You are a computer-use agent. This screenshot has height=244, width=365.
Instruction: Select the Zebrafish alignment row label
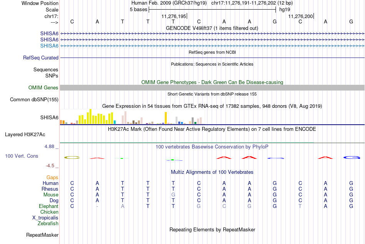pyautogui.click(x=48, y=224)
